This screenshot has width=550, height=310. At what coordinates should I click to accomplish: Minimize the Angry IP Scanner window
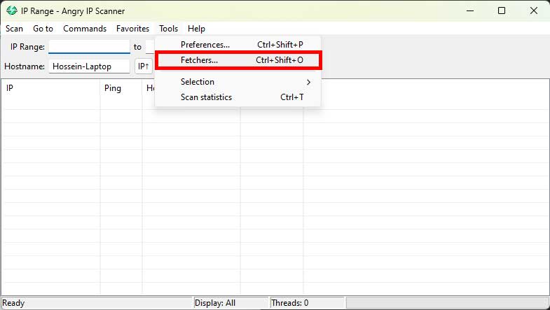point(470,11)
